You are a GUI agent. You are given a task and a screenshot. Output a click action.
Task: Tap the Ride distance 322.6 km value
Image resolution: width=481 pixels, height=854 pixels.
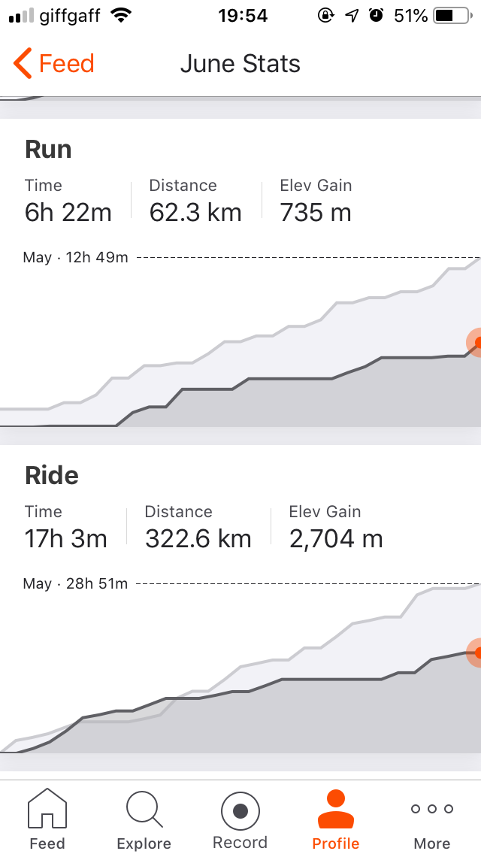tap(198, 538)
